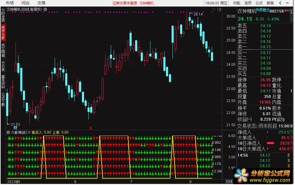Click the 26.14 high price label

[x=198, y=14]
